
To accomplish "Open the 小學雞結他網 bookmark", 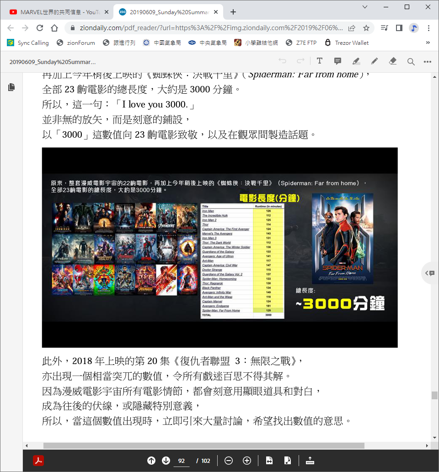I will pyautogui.click(x=256, y=43).
